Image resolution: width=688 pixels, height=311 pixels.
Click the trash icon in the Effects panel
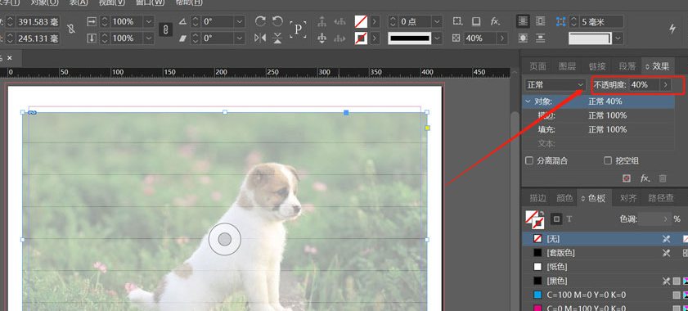point(663,178)
